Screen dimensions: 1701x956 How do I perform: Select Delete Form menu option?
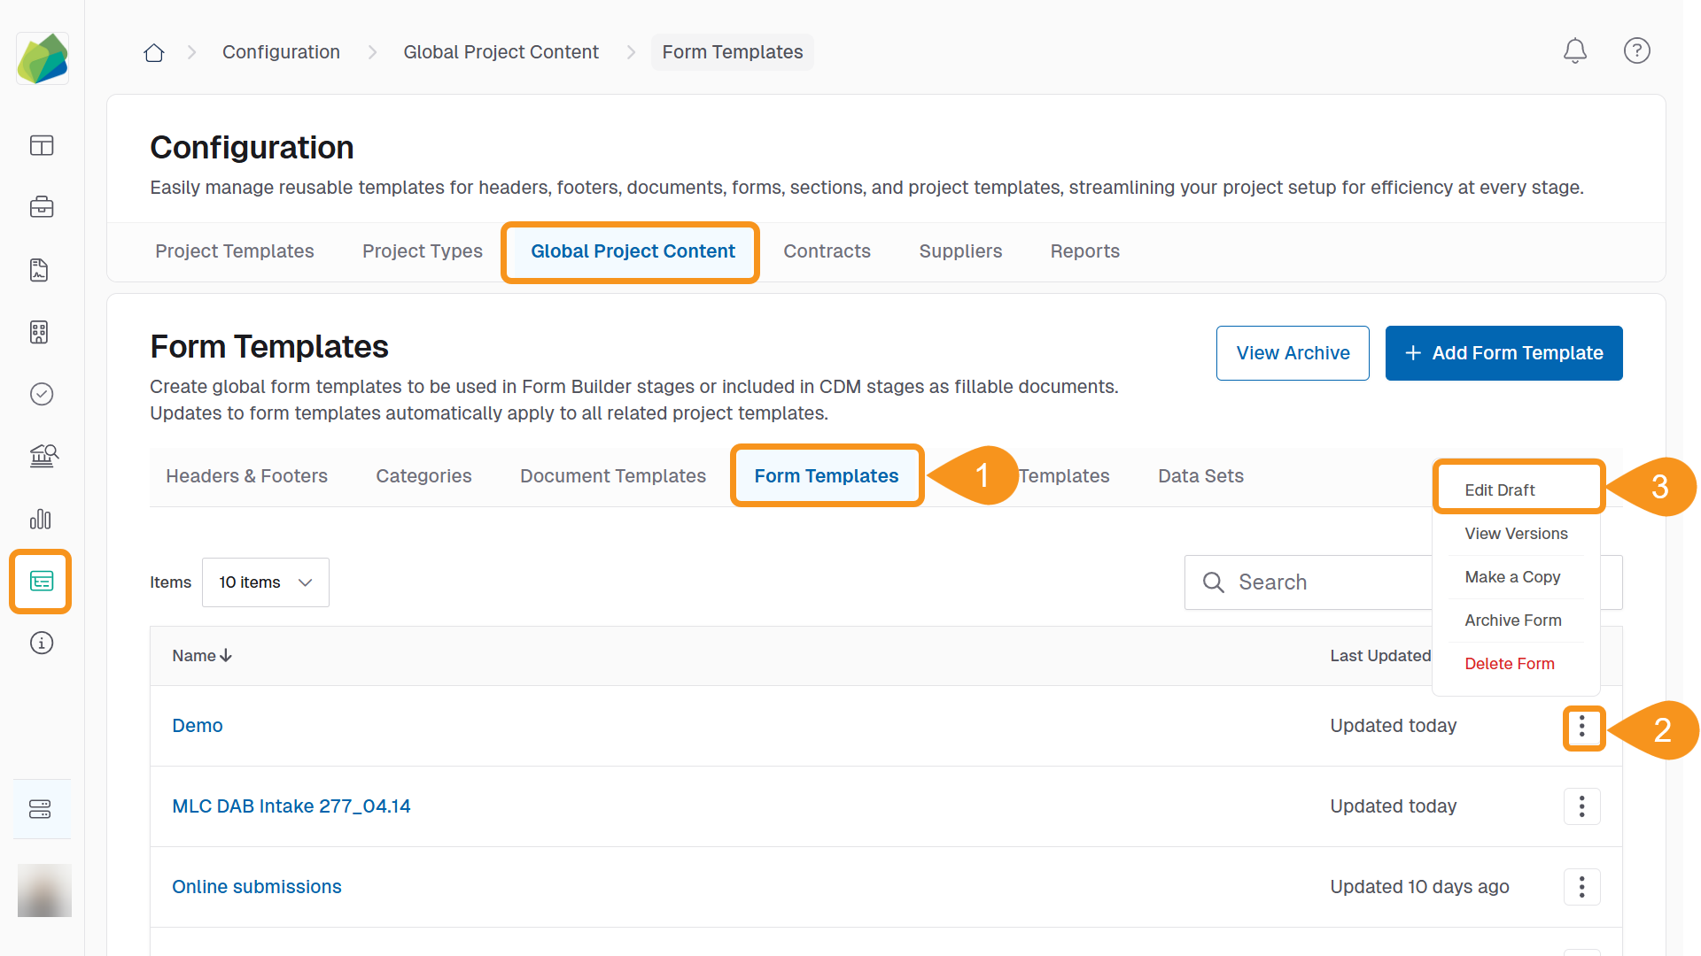pos(1509,664)
